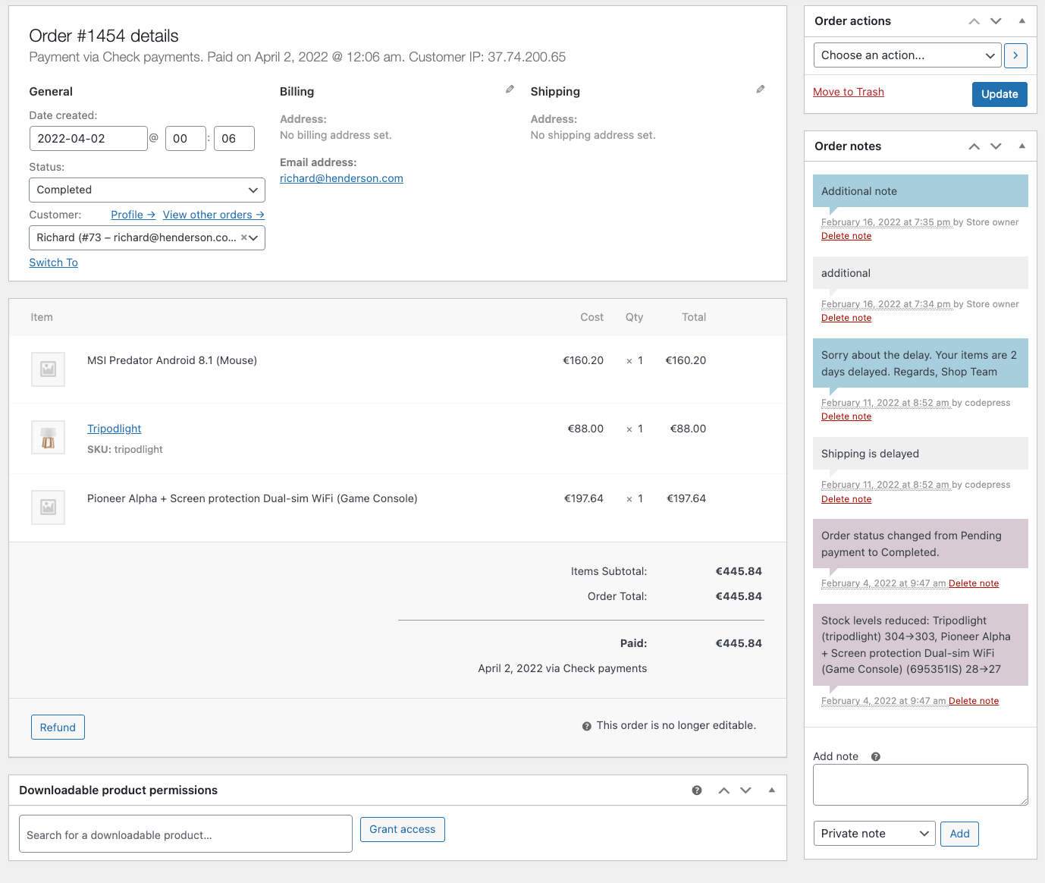Remove selected customer Richard with x icon
The width and height of the screenshot is (1045, 883).
pos(243,237)
